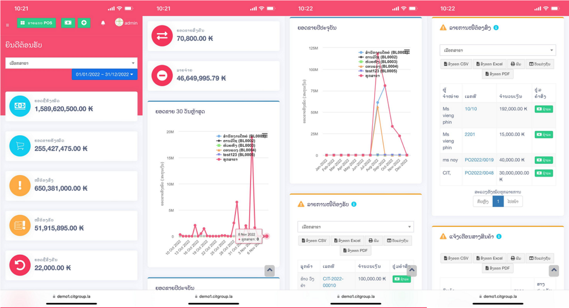Open the admin profile avatar
Image resolution: width=569 pixels, height=308 pixels.
pos(119,22)
